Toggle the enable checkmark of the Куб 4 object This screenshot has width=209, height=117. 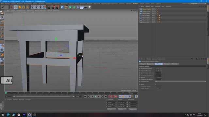[x=155, y=13]
